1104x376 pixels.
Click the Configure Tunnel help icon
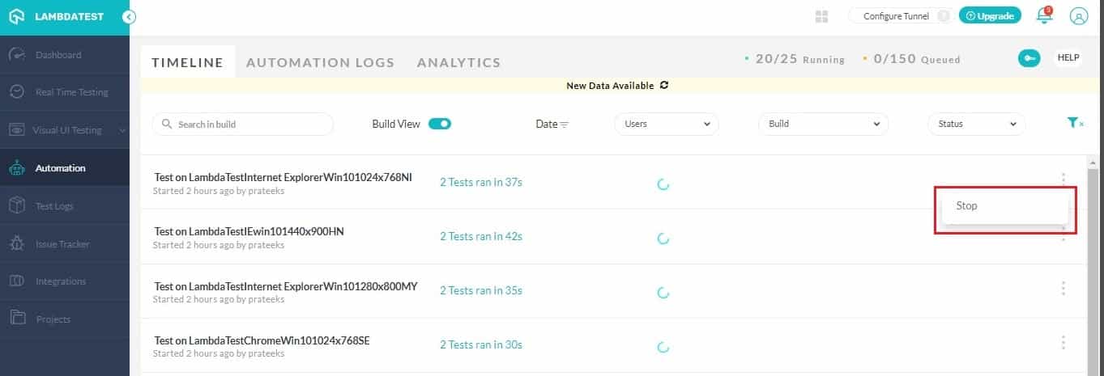coord(943,16)
